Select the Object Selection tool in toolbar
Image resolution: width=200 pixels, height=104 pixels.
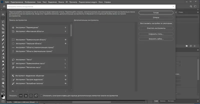[3, 25]
